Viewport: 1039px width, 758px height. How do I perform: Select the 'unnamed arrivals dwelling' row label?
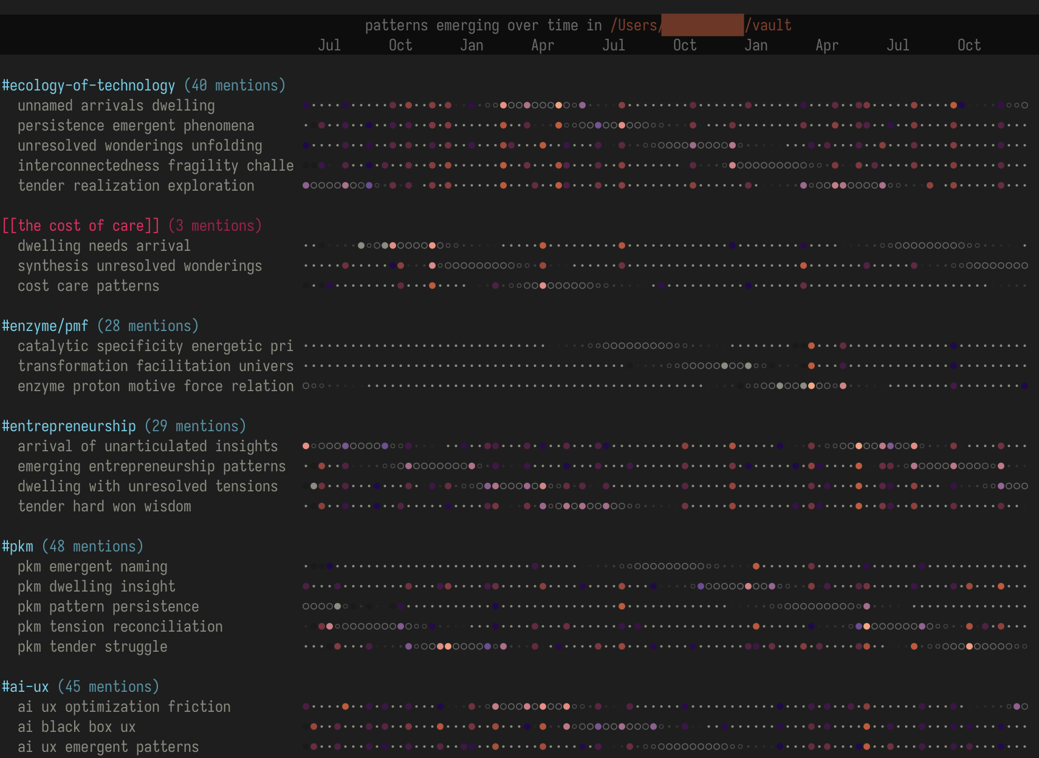point(116,106)
